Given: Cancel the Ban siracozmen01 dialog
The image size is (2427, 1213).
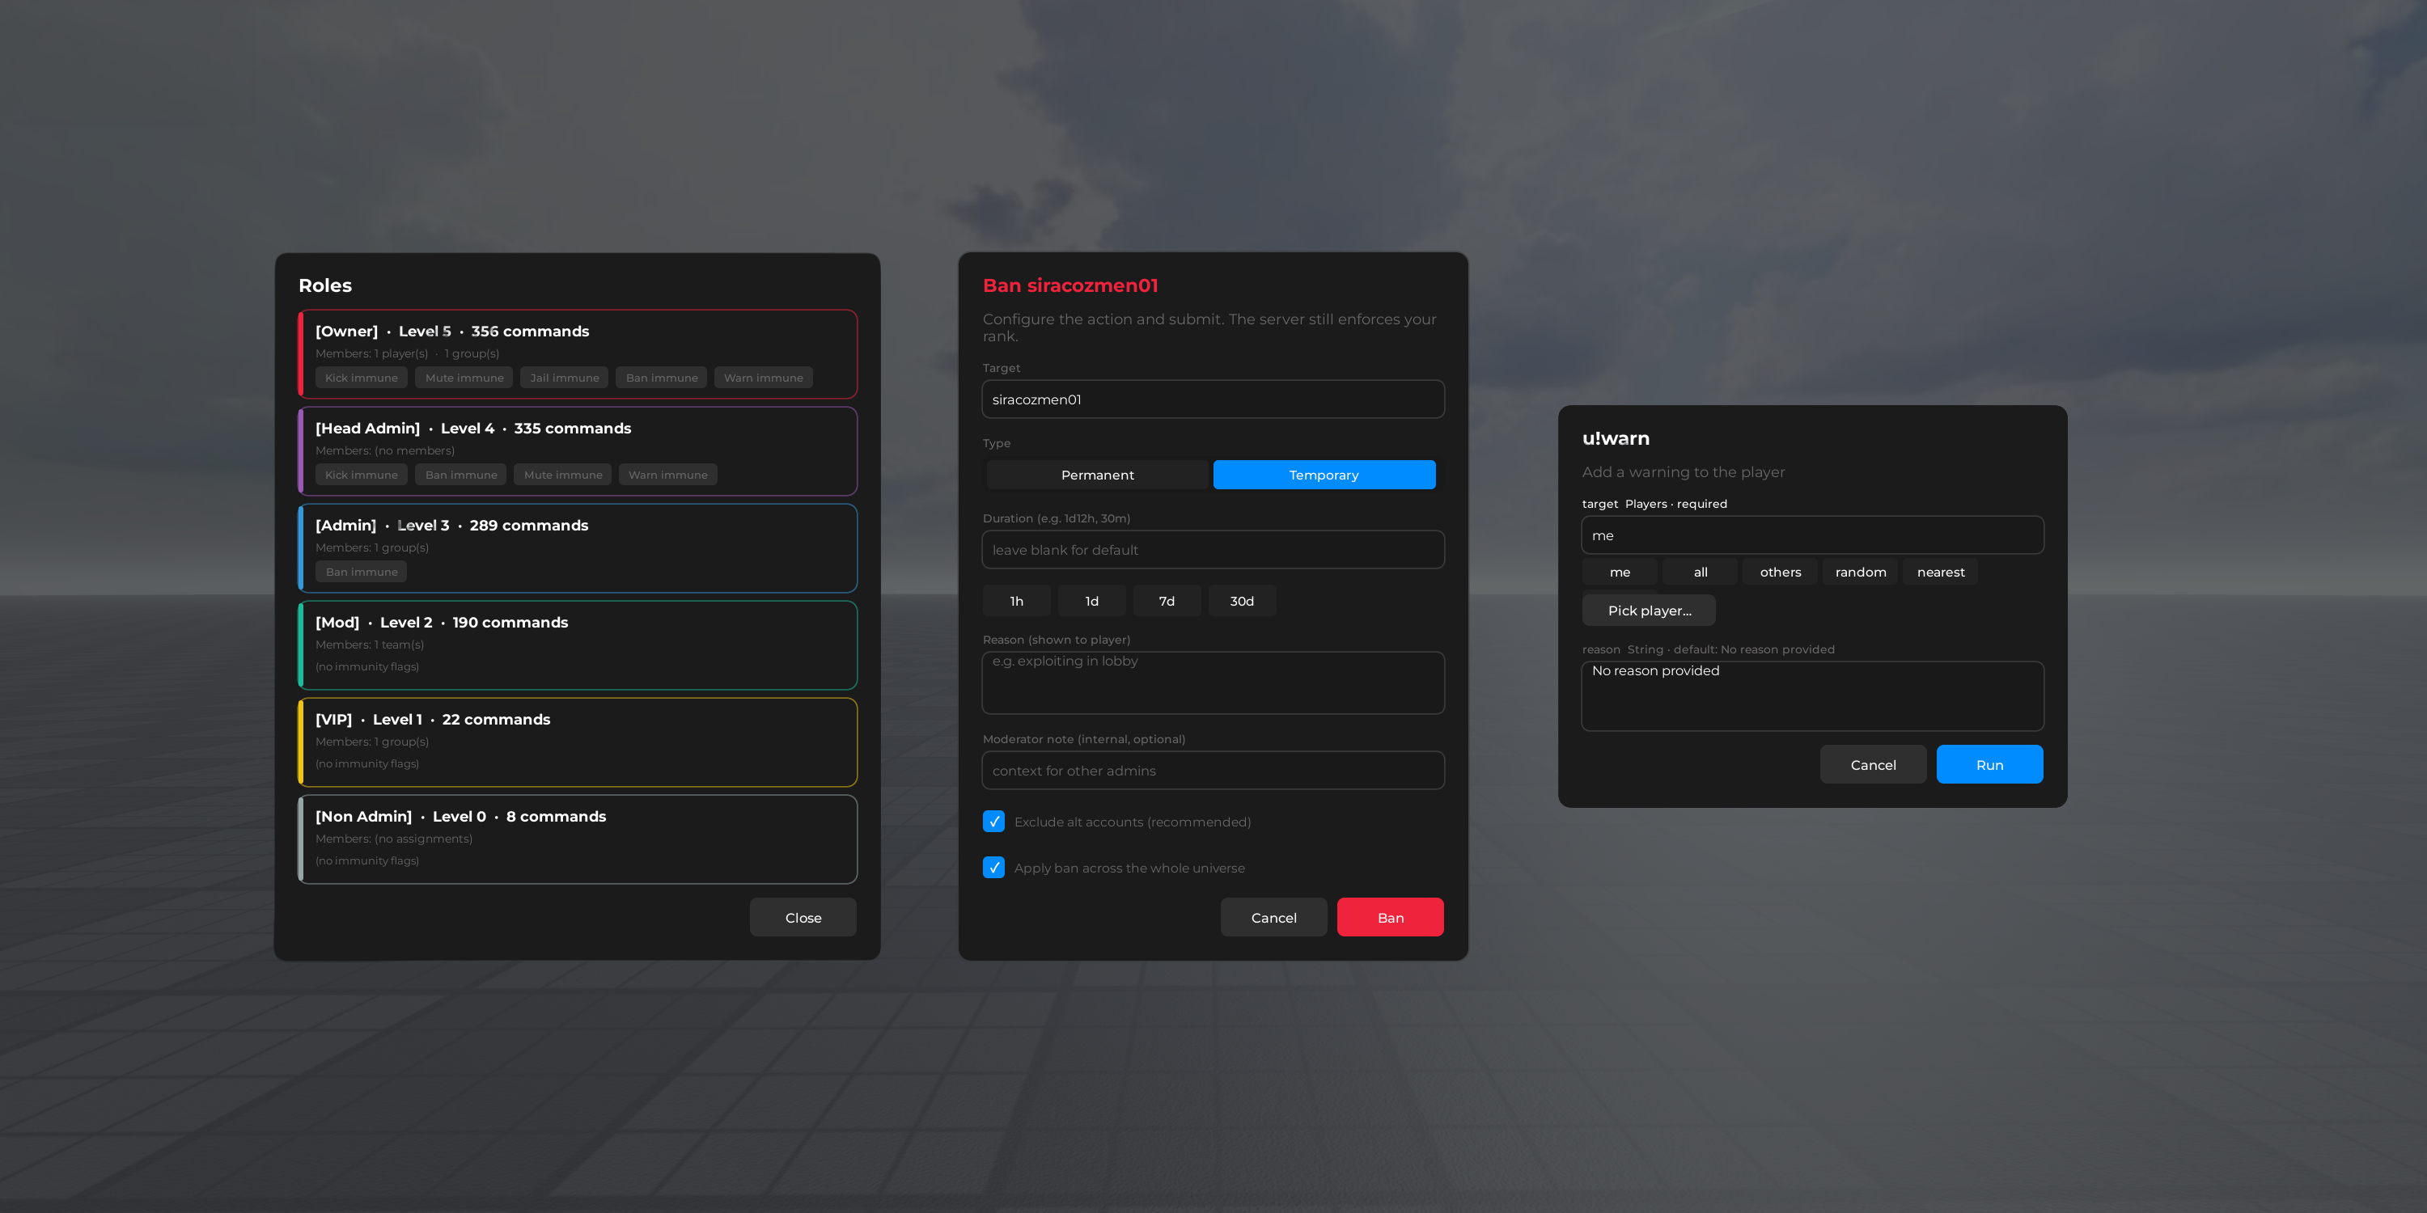Looking at the screenshot, I should point(1273,917).
